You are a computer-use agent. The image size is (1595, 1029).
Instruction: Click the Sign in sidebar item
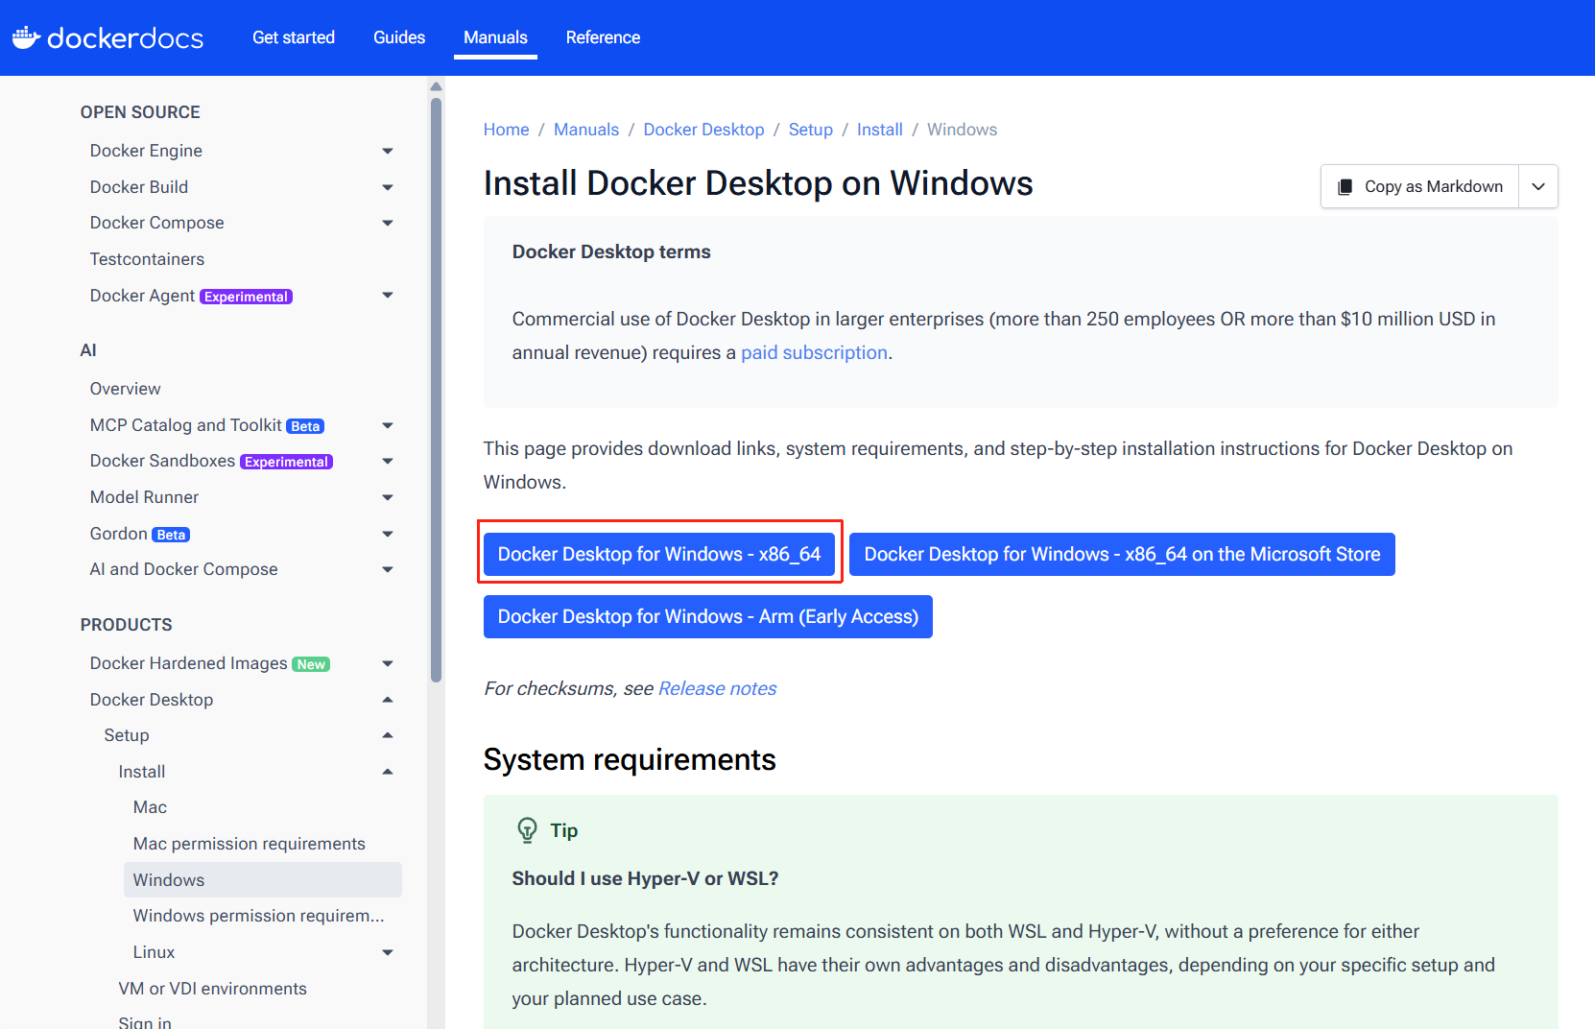145,1022
